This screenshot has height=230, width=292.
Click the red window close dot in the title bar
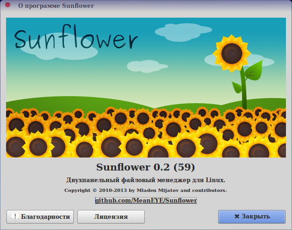pyautogui.click(x=7, y=5)
